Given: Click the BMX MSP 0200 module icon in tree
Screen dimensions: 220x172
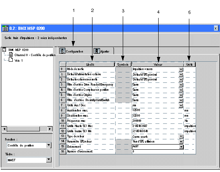Looking at the screenshot, I should [x=4, y=50].
